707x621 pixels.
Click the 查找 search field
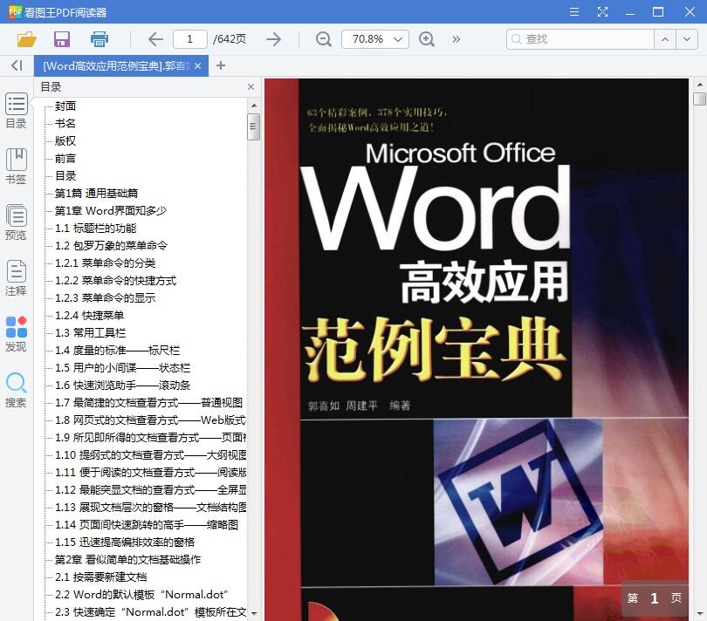point(580,39)
